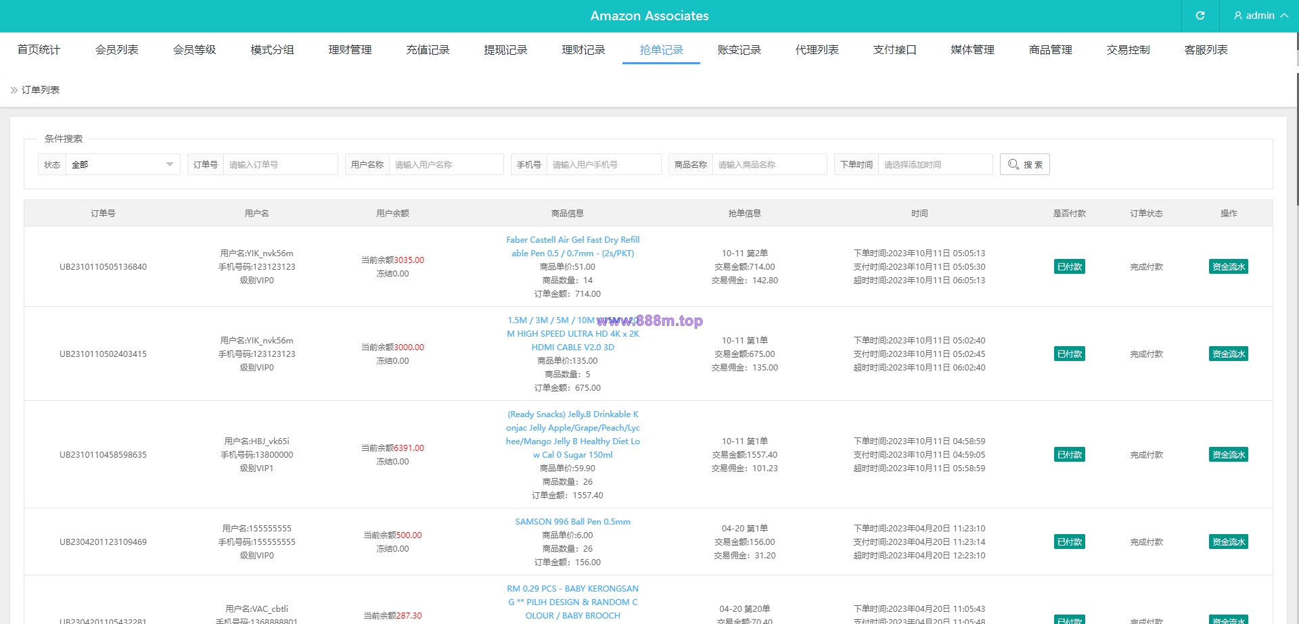1299x624 pixels.
Task: Open the 交易控制 tab
Action: click(x=1128, y=50)
